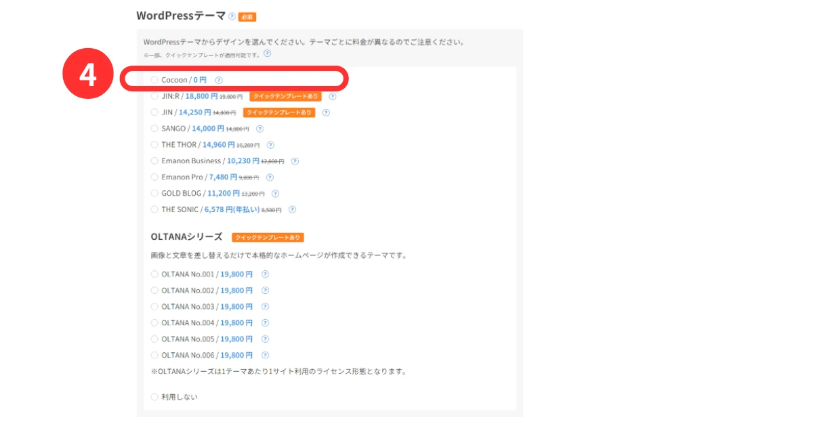The height and width of the screenshot is (426, 813).
Task: Select the Cocoon 0円 theme radio button
Action: pos(154,80)
